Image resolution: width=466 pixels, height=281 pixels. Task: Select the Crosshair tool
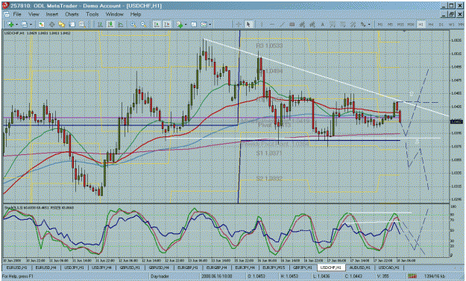238,25
